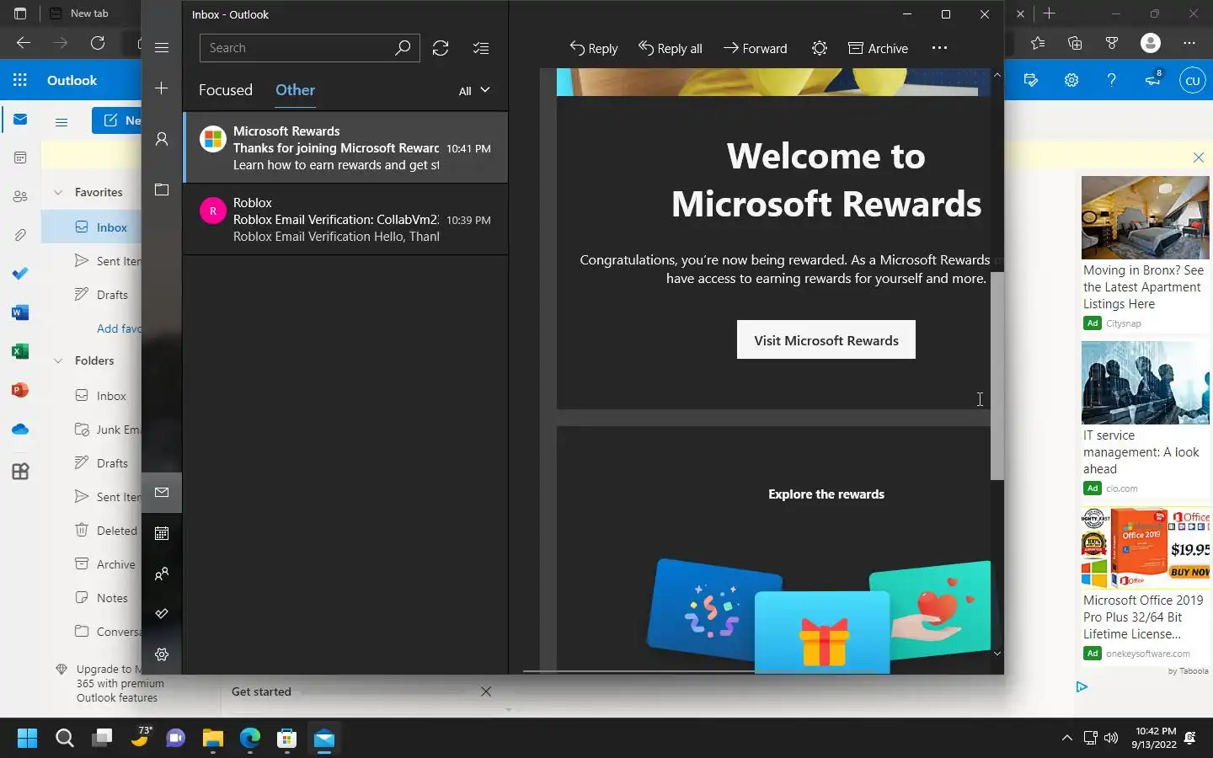Open folders icon in Mail sidebar
1213x758 pixels.
[x=162, y=189]
